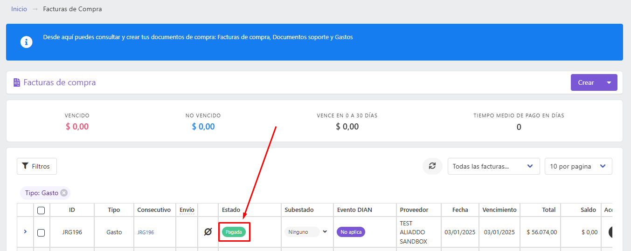The height and width of the screenshot is (251, 631).
Task: Click the dark action icon at row end
Action: click(x=610, y=232)
